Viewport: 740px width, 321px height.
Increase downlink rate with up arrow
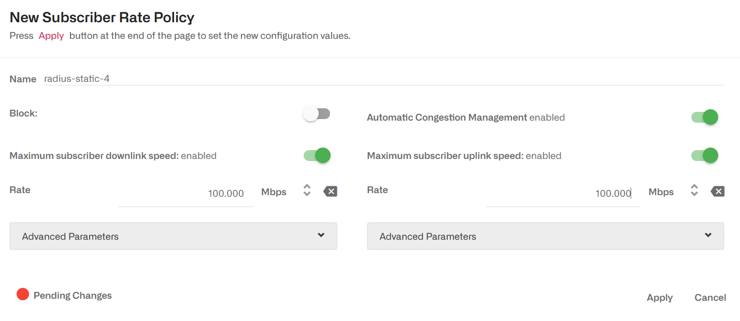[x=307, y=187]
